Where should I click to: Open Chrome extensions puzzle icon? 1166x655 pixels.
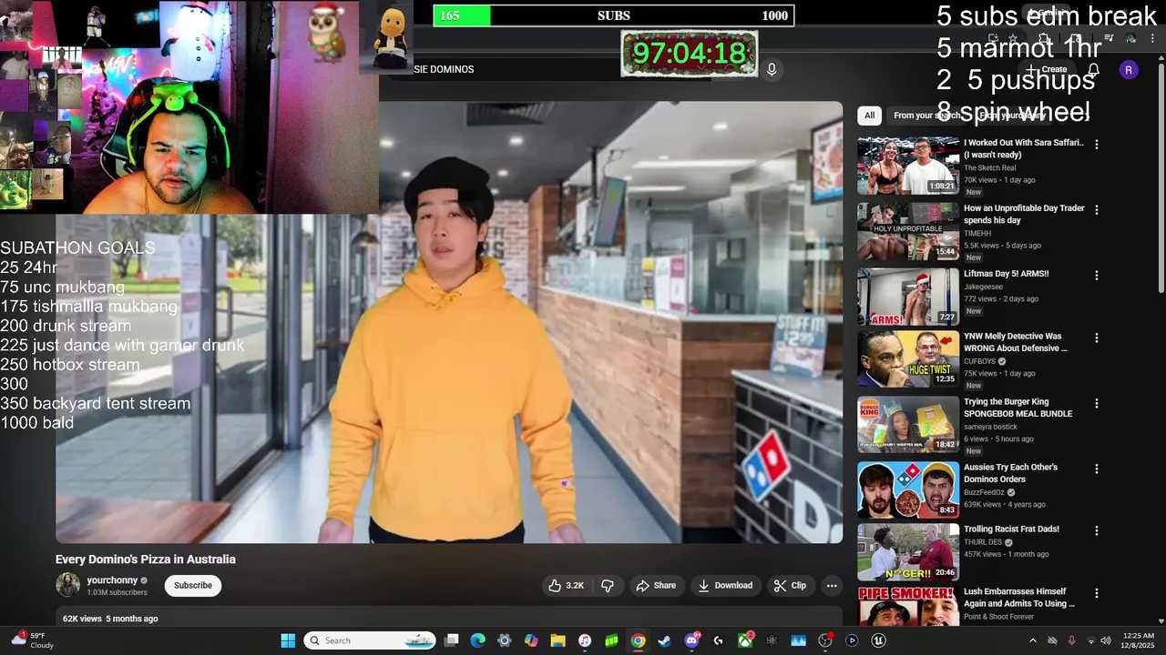click(x=1044, y=39)
